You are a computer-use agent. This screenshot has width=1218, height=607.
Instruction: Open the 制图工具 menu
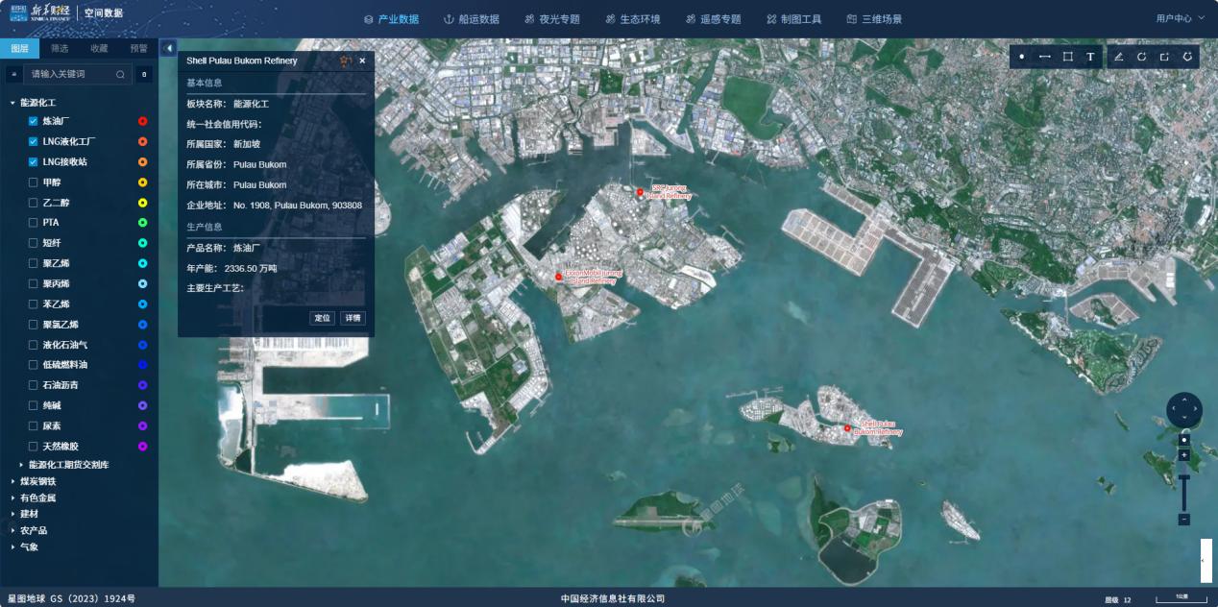pyautogui.click(x=793, y=18)
